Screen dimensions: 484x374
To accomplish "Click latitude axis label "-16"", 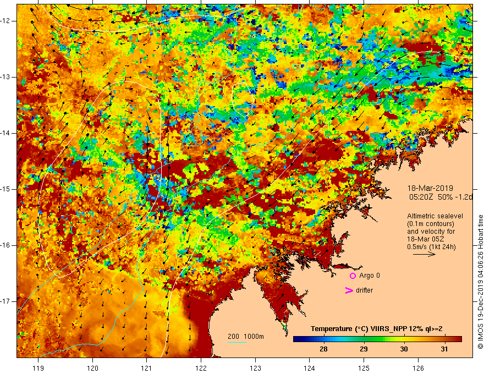I will click(5, 245).
